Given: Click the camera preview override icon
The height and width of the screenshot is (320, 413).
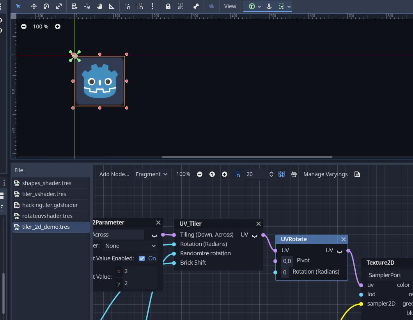Looking at the screenshot, I should [x=211, y=6].
